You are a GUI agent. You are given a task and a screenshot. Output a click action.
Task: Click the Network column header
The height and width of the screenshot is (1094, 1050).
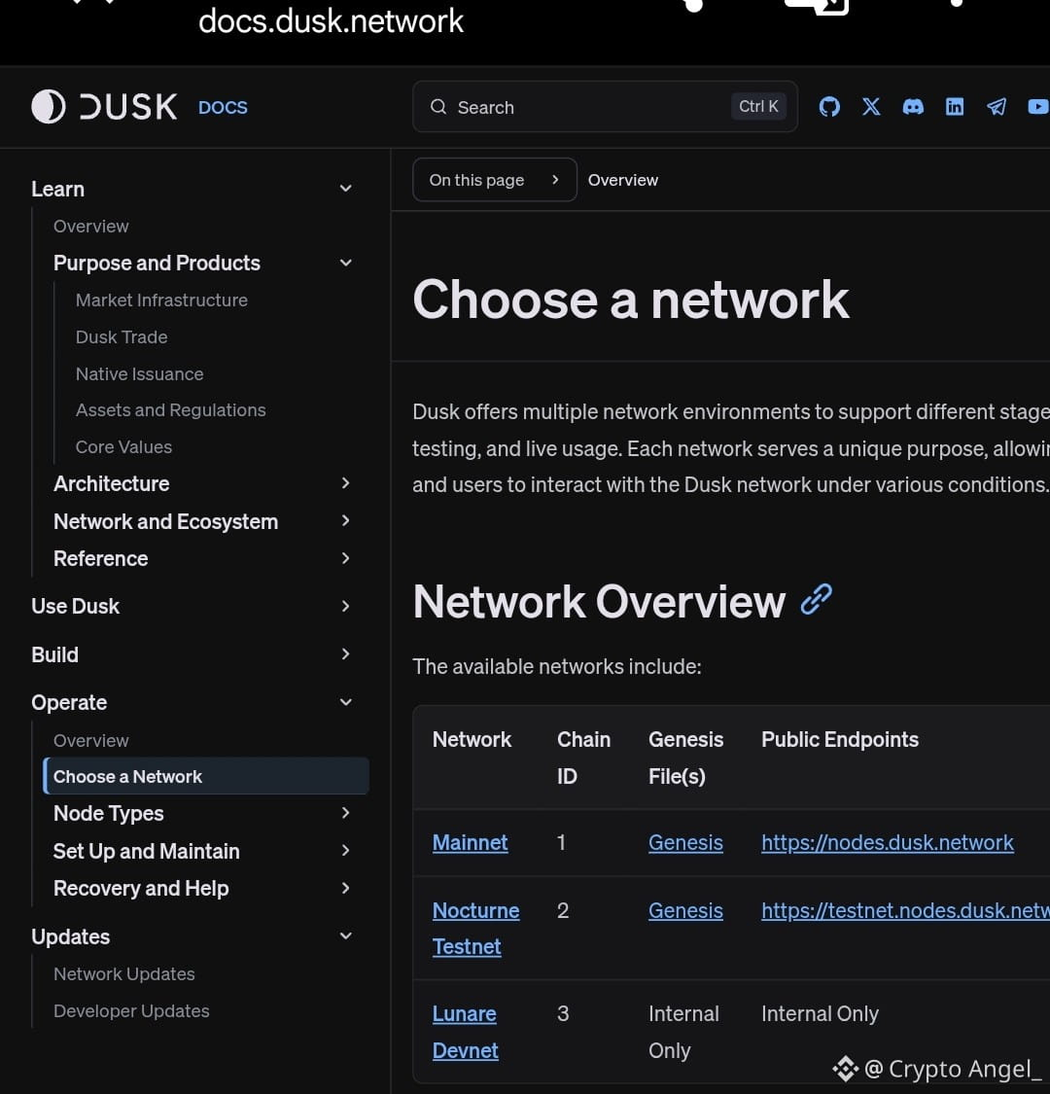[472, 740]
